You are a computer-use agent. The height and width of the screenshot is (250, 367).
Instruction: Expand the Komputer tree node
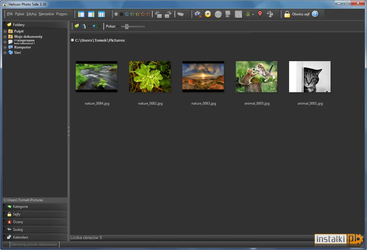tap(5, 47)
